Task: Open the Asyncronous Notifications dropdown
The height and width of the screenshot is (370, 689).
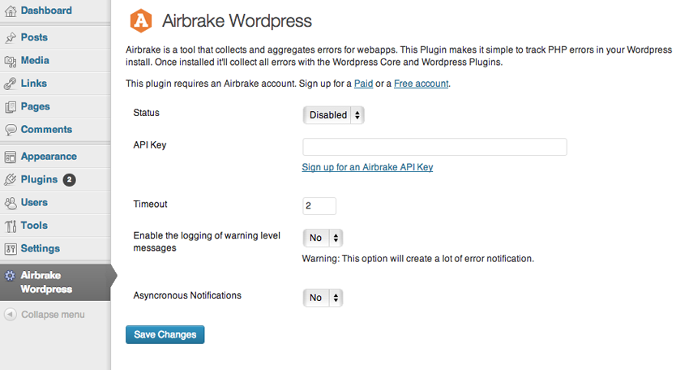Action: pos(323,298)
